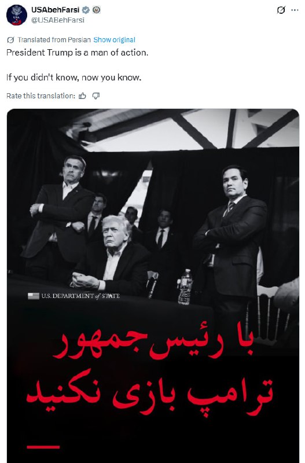Rate translation with thumbs down
The width and height of the screenshot is (305, 463).
(96, 96)
